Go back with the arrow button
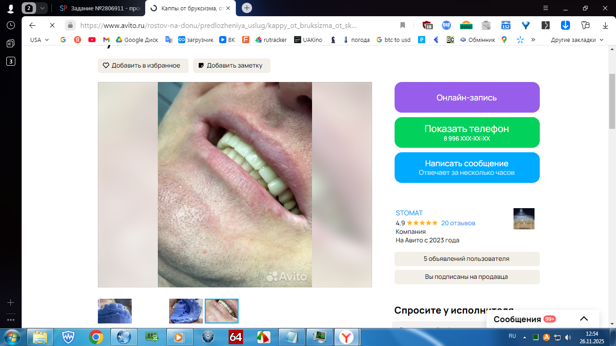 click(x=32, y=25)
